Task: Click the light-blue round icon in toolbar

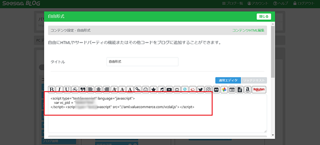Action: 185,89
